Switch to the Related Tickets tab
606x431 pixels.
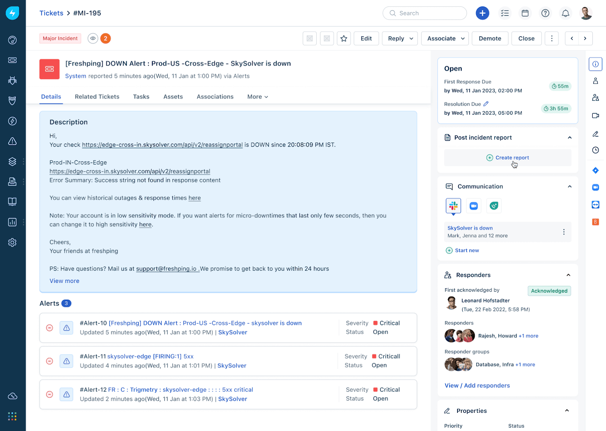(x=97, y=97)
